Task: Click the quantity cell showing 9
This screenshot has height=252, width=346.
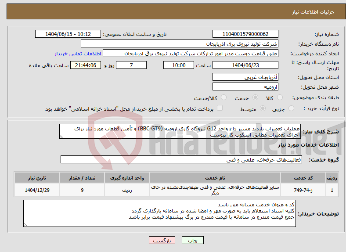Action: 82,190
